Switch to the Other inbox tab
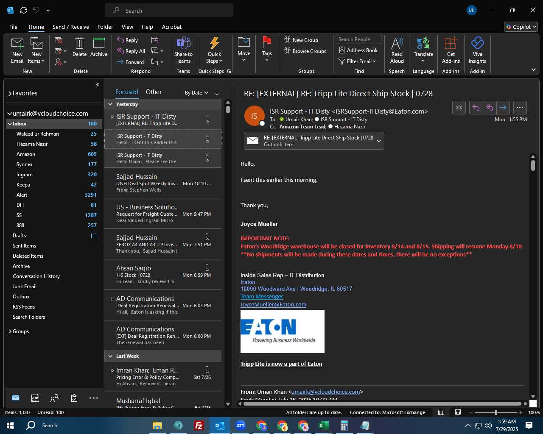This screenshot has width=543, height=434. tap(154, 92)
